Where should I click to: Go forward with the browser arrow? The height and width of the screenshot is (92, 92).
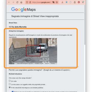coord(13,2)
